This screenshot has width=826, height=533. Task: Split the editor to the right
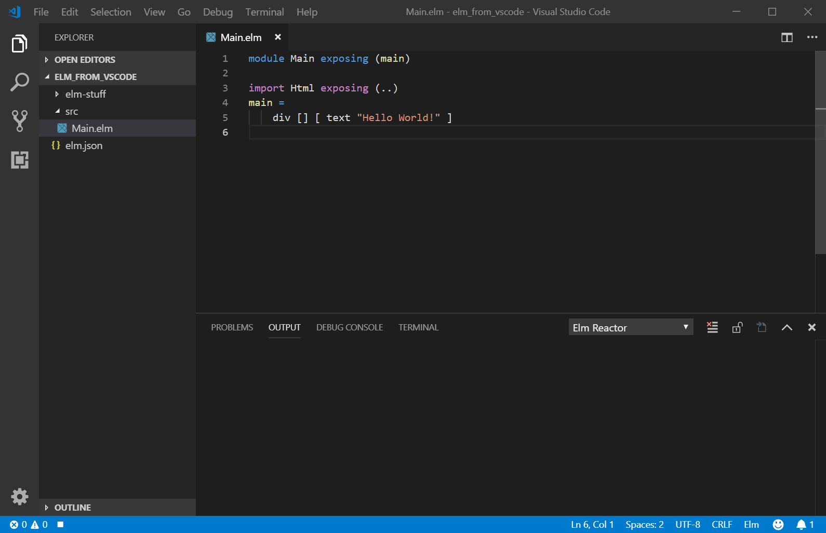[x=787, y=37]
